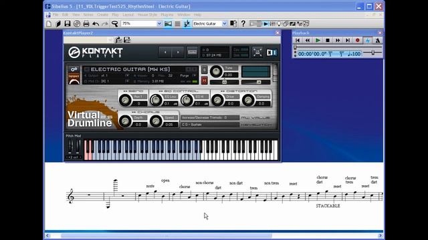
Task: Open the zoom percentage dropdown showing 75%
Action: click(x=159, y=24)
